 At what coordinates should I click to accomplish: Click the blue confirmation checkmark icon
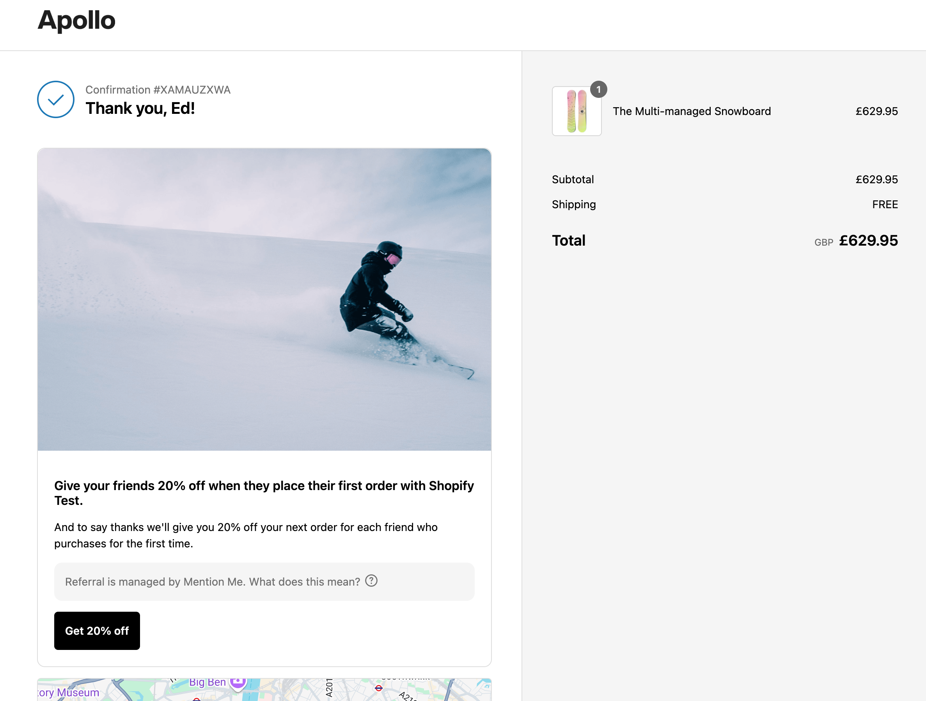point(56,99)
